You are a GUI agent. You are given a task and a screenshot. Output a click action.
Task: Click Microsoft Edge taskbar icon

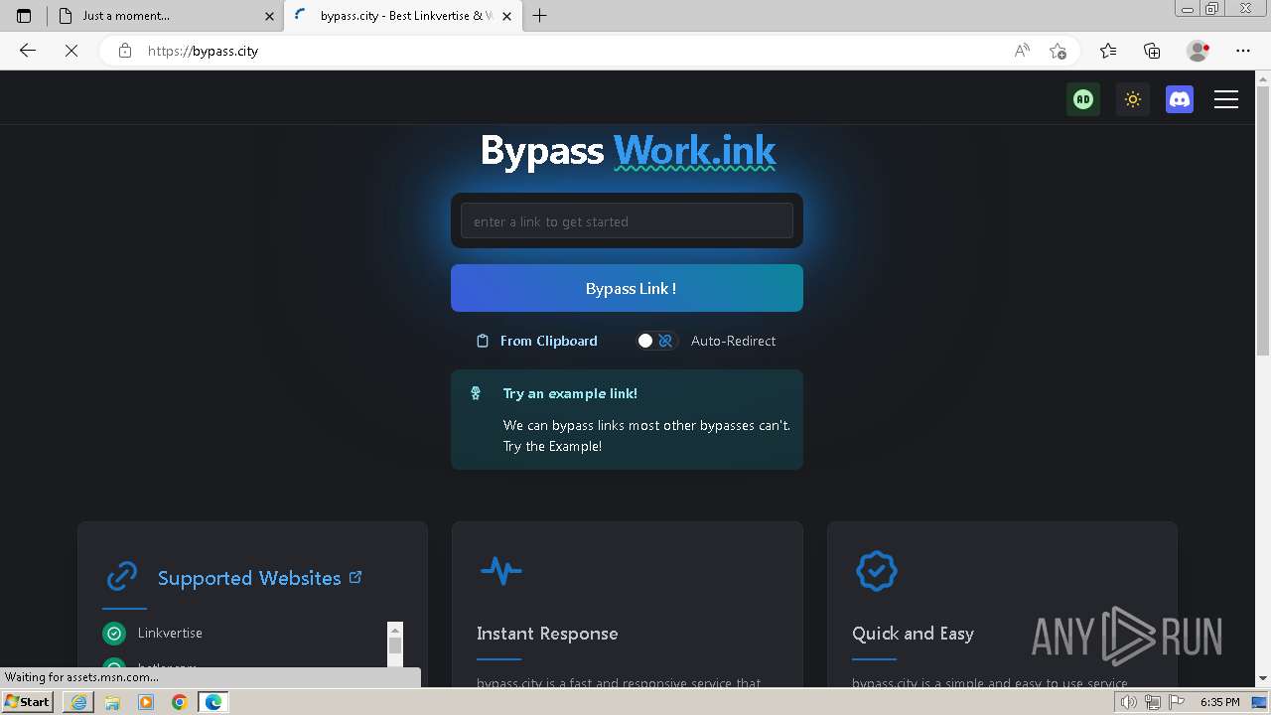pos(213,702)
